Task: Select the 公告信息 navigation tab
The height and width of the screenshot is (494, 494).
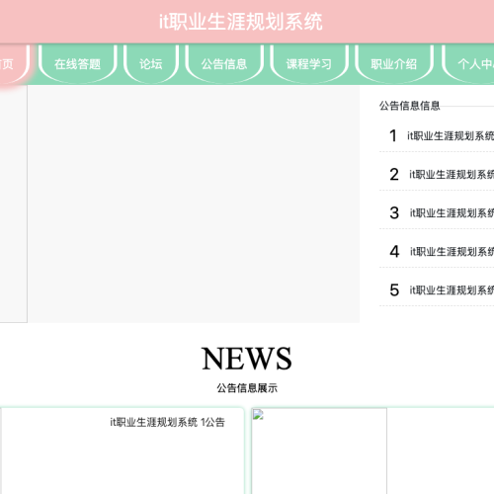Action: (224, 64)
